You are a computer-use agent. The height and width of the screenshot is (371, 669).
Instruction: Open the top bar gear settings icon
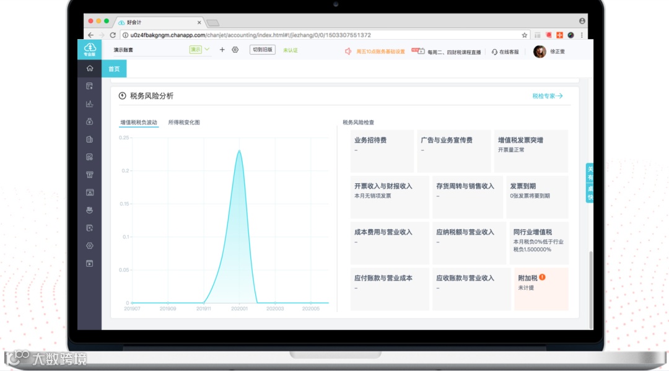[235, 50]
